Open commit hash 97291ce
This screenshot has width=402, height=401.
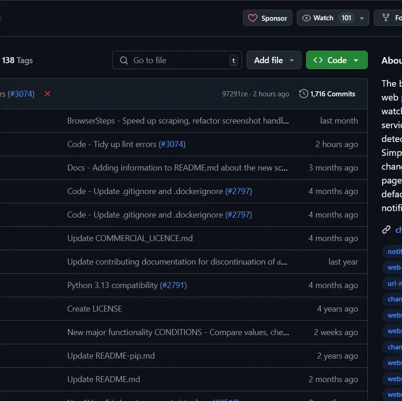235,94
